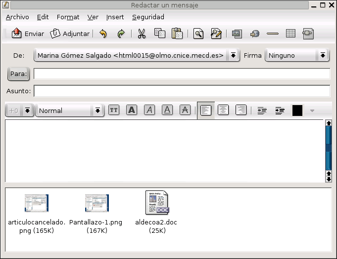Click the black text color swatch

[x=297, y=111]
